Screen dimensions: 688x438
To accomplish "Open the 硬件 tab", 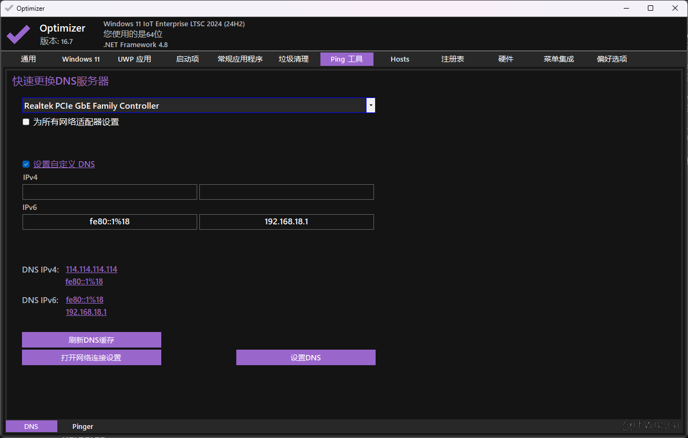I will tap(505, 59).
